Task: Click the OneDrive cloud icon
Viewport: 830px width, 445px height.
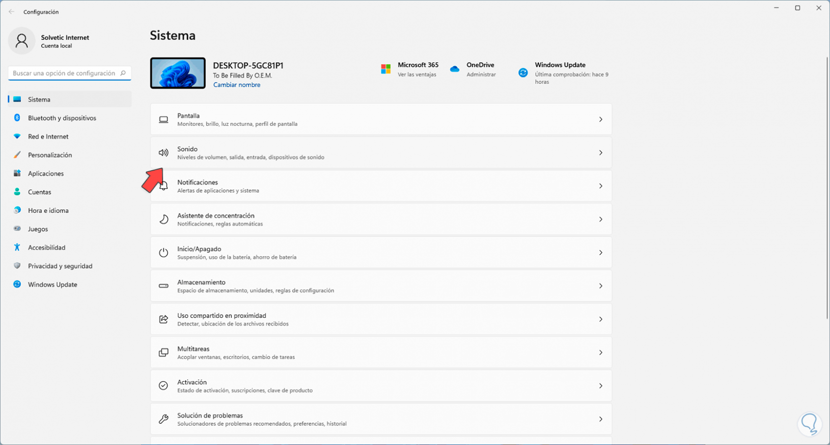Action: tap(455, 69)
